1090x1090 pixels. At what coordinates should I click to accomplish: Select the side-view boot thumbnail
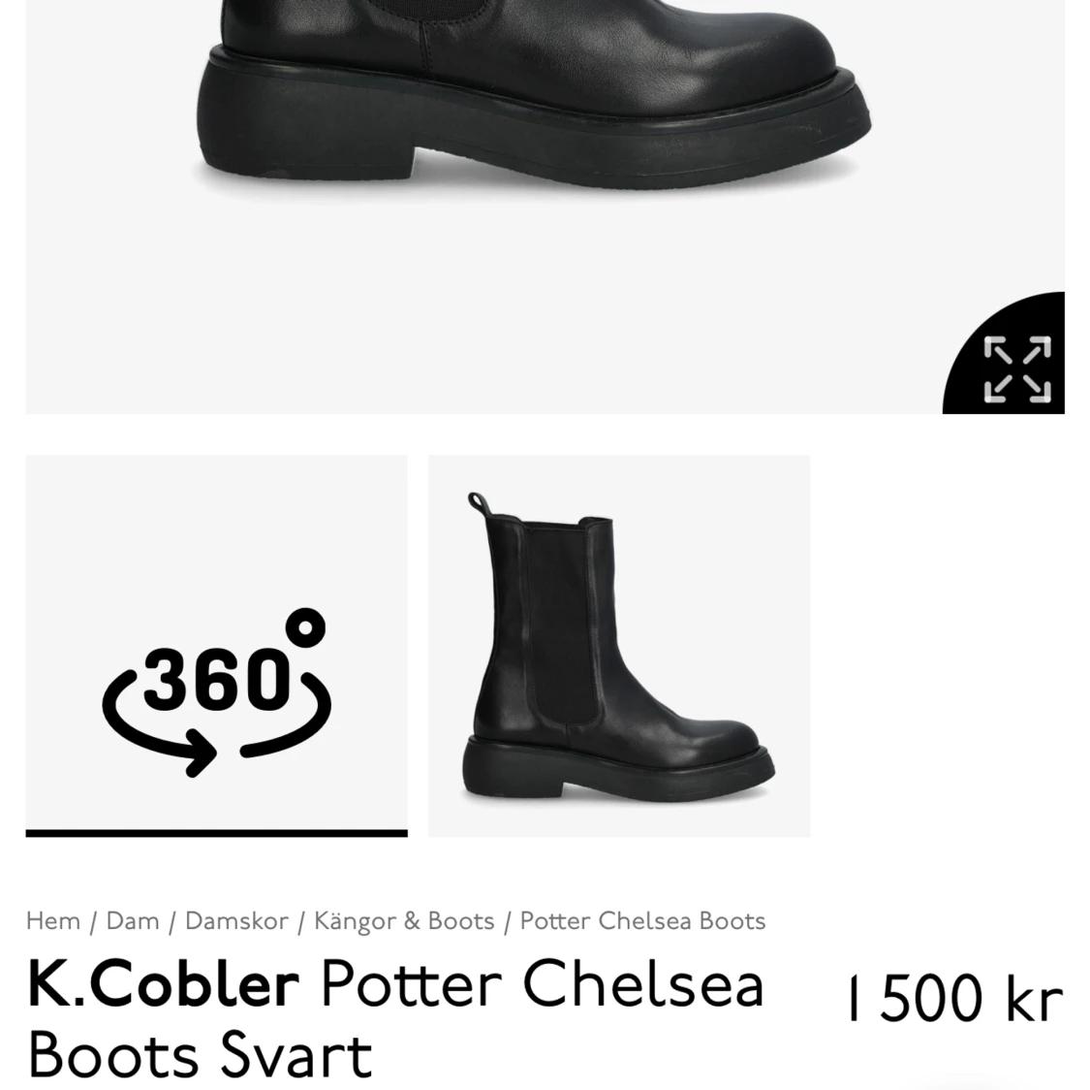[x=619, y=646]
